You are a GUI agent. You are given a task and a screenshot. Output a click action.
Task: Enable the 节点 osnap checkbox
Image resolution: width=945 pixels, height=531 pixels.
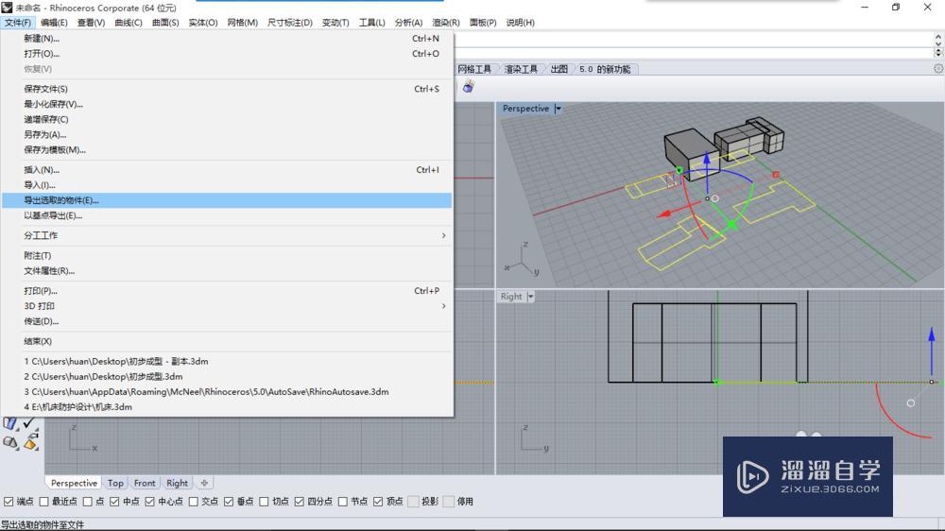tap(343, 502)
